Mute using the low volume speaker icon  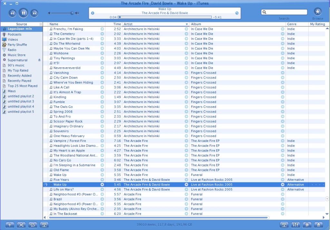(x=49, y=13)
